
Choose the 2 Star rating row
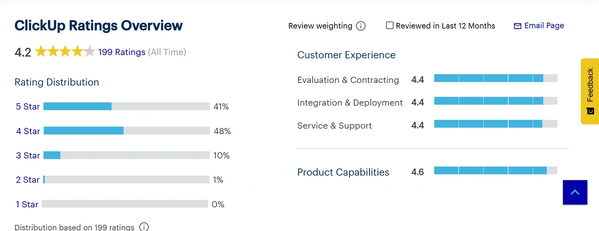point(28,180)
